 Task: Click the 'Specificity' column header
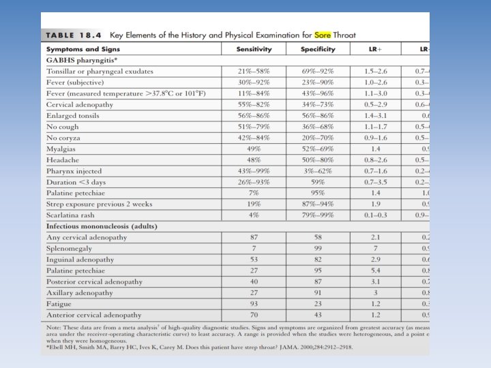click(x=318, y=49)
